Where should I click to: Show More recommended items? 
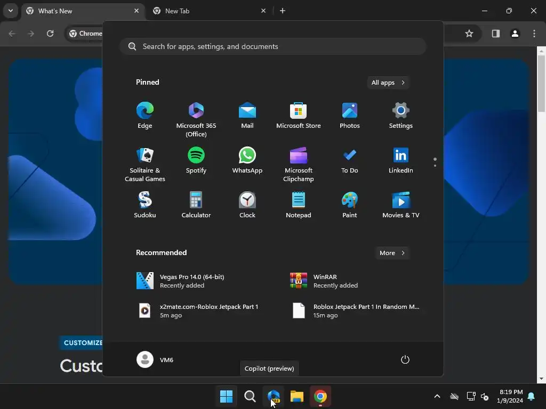tap(392, 253)
